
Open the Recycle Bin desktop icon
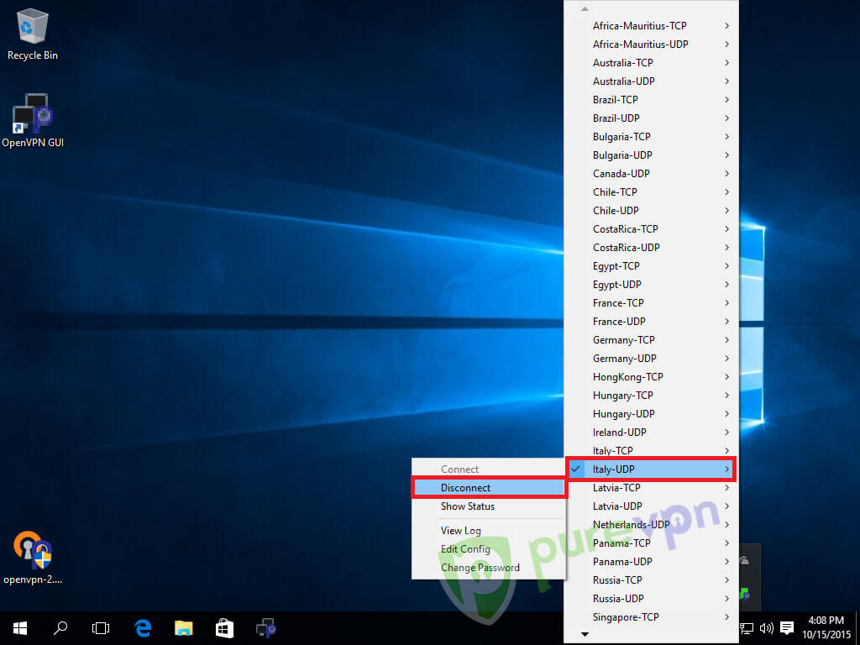coord(33,34)
